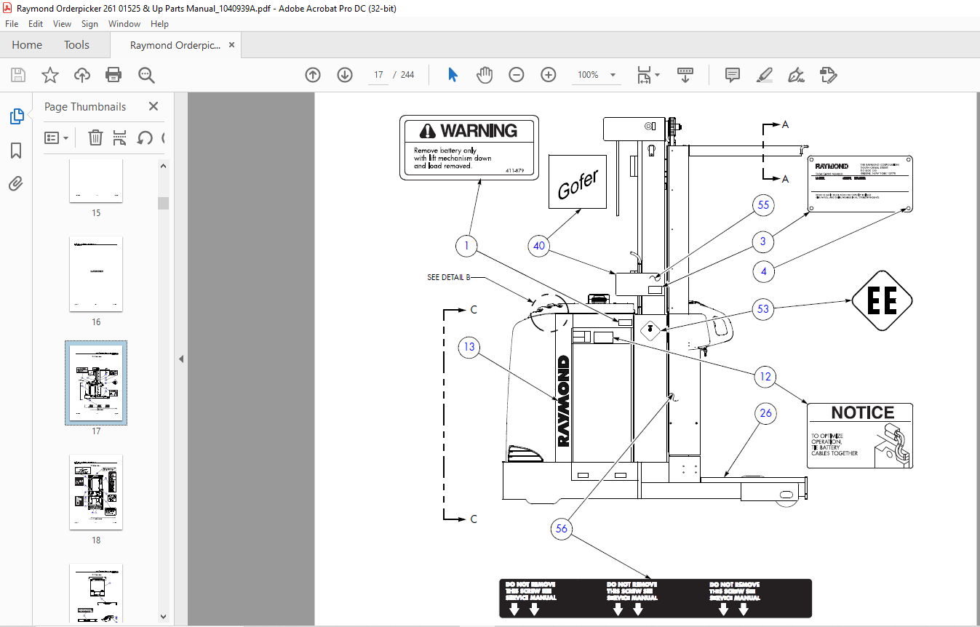Open the Page Thumbnails sidebar icon
The width and height of the screenshot is (980, 627).
16,116
